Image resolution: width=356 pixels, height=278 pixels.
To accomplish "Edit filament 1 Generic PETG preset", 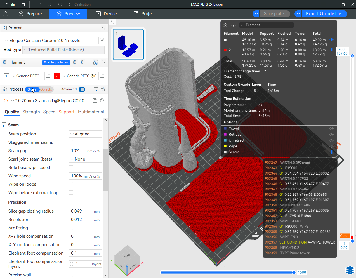I will (x=48, y=76).
